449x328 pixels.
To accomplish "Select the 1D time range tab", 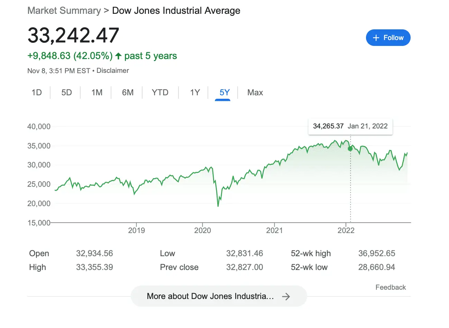I will [37, 93].
